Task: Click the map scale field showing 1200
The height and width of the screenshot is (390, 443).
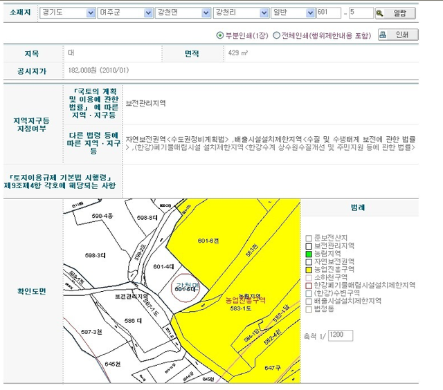Action: (341, 335)
